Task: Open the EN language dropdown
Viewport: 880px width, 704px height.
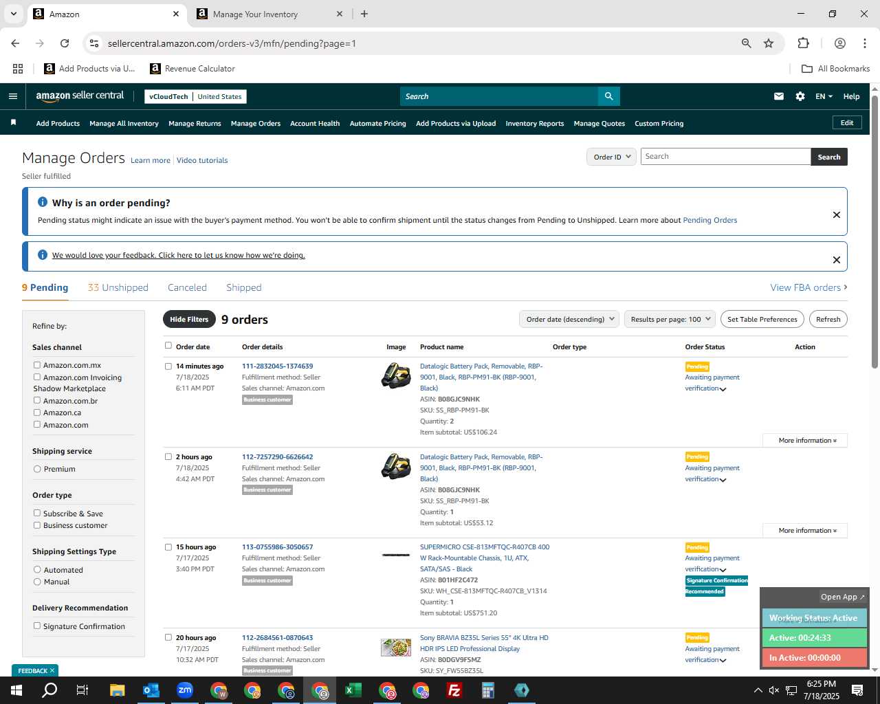Action: click(824, 96)
